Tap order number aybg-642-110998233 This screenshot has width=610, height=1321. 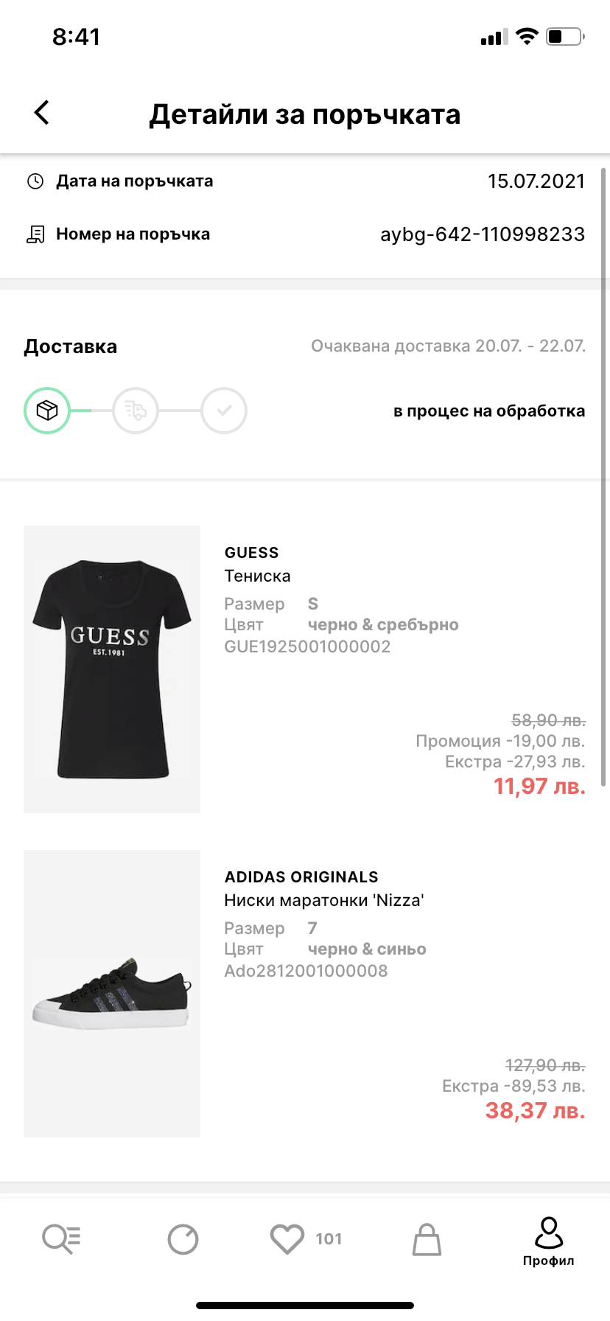483,234
